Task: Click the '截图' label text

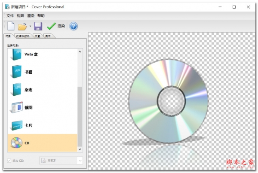Action: 28,107
